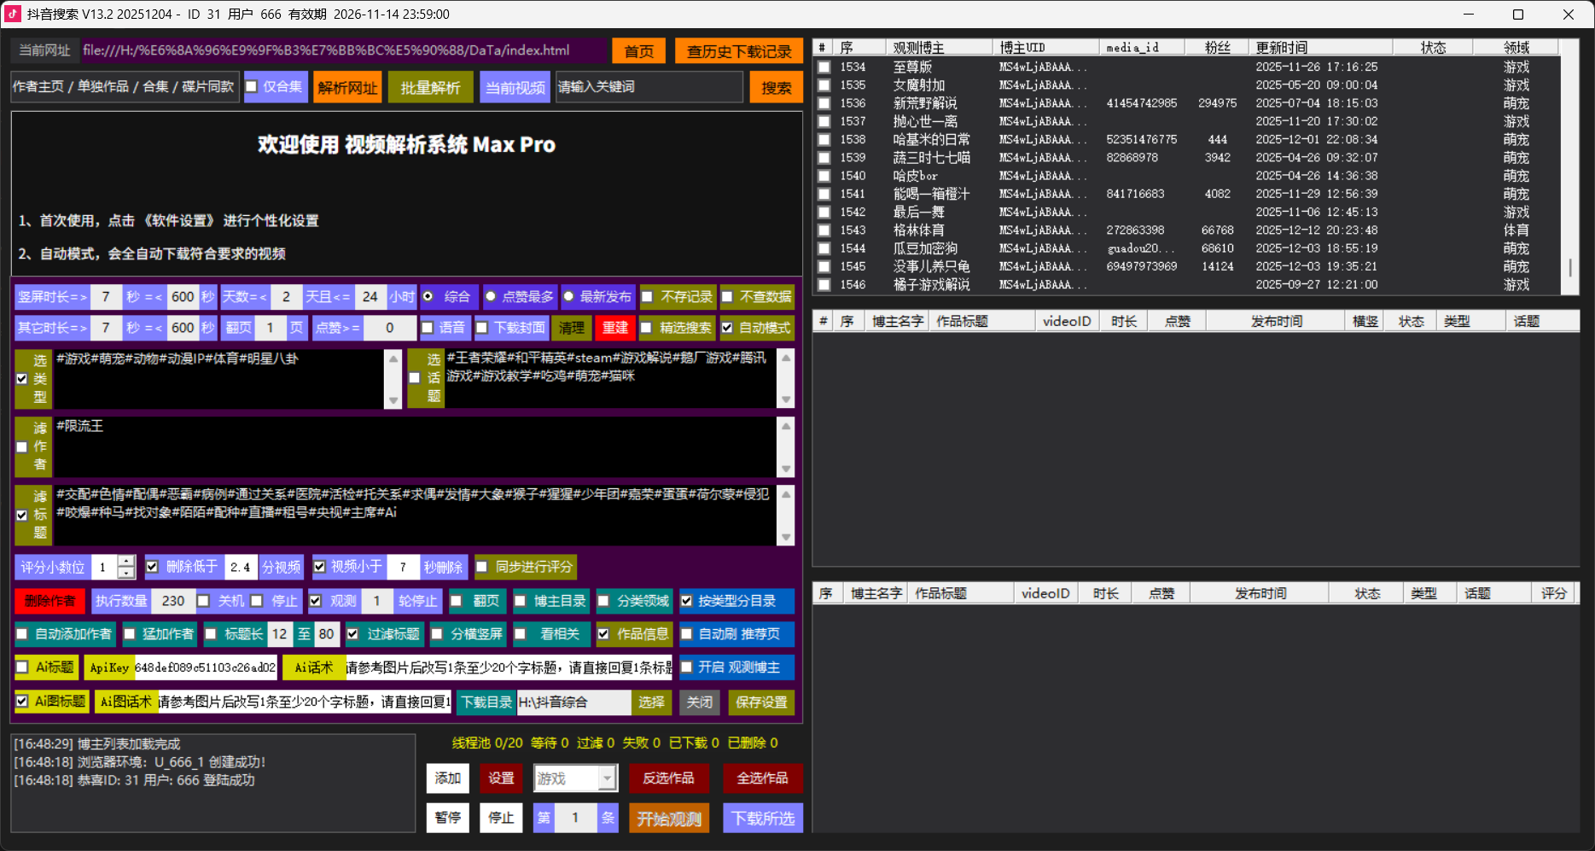Image resolution: width=1595 pixels, height=851 pixels.
Task: Start monitoring with 开始观测 button
Action: [669, 819]
